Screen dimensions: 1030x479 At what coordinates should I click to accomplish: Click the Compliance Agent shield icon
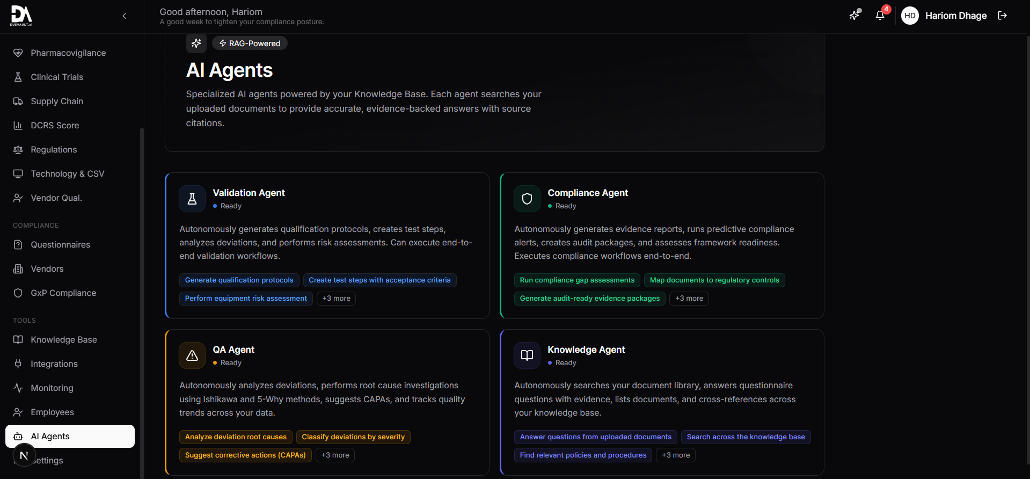pyautogui.click(x=527, y=199)
